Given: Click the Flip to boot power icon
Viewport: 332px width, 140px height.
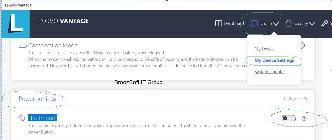Looking at the screenshot, I should point(22,118).
